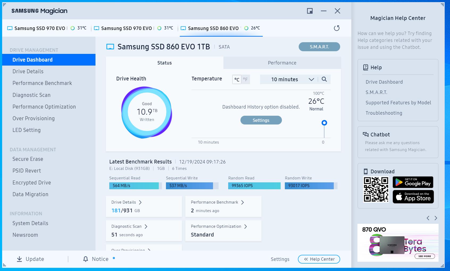Click the Drive Health ring gauge
450x271 pixels.
pyautogui.click(x=147, y=112)
